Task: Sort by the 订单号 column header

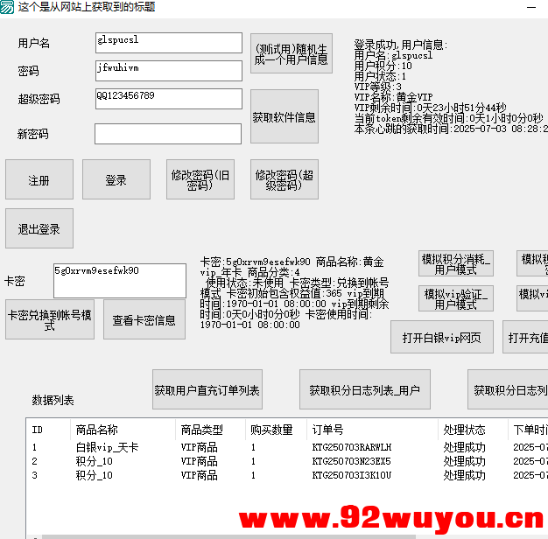Action: point(372,430)
